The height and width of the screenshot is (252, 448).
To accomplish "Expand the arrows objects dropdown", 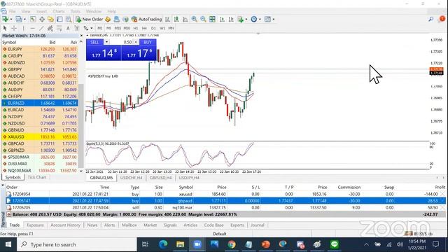I will click(92, 28).
